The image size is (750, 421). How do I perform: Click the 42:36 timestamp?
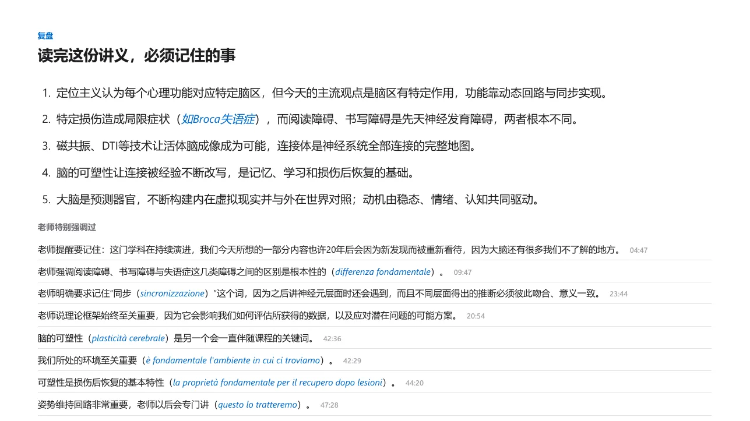332,338
